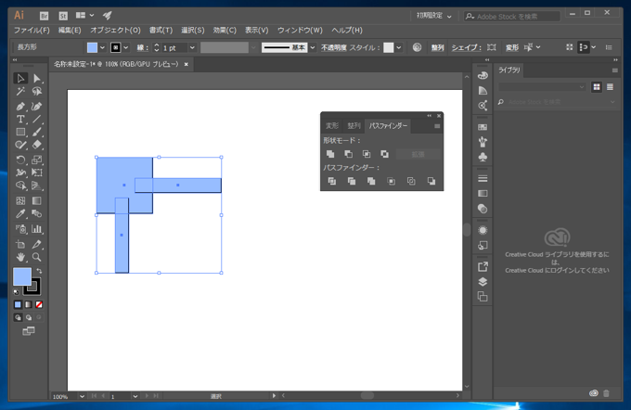The image size is (631, 410).
Task: Click the Fill color swatch in toolbox
Action: point(22,276)
